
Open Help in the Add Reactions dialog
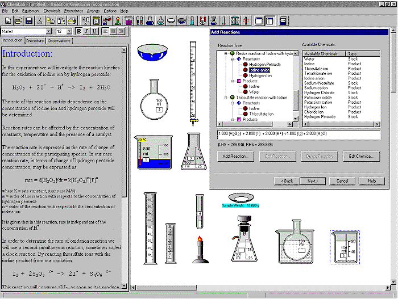coord(372,181)
